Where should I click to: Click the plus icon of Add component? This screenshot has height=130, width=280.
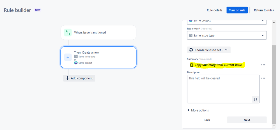[x=67, y=78]
